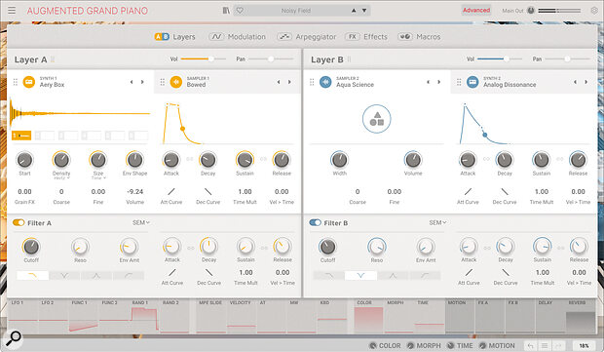
Task: Select the low-pass filter shape in Filter B
Action: pos(328,275)
